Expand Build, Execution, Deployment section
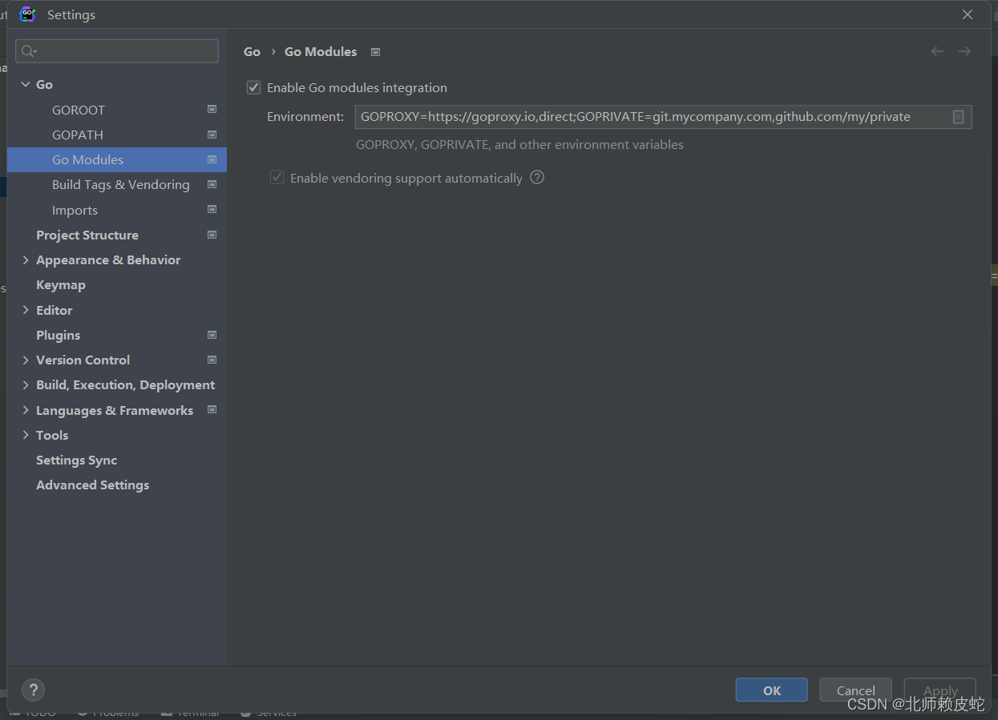Image resolution: width=998 pixels, height=720 pixels. point(26,384)
